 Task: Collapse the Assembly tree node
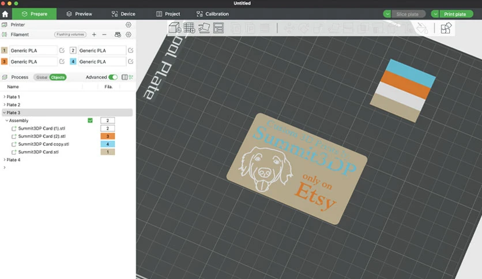7,120
